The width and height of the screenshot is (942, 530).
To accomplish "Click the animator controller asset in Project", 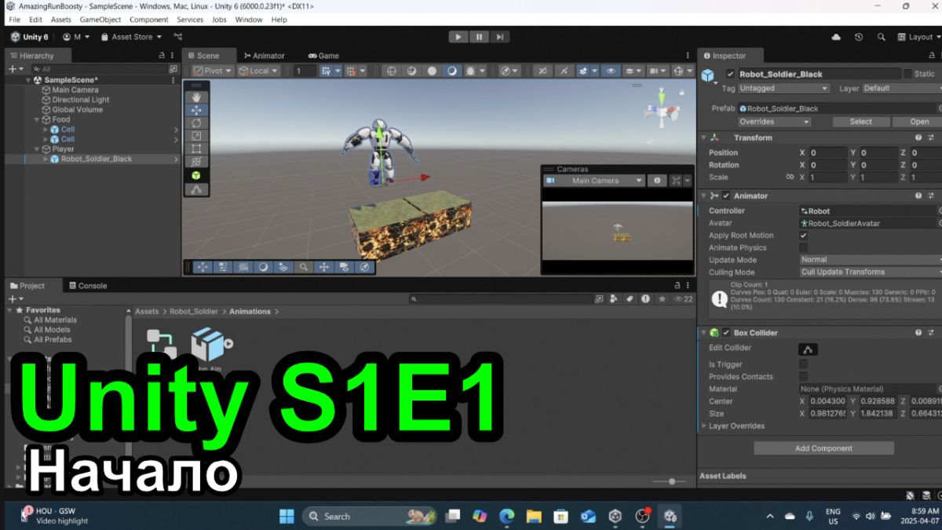I will coord(162,344).
